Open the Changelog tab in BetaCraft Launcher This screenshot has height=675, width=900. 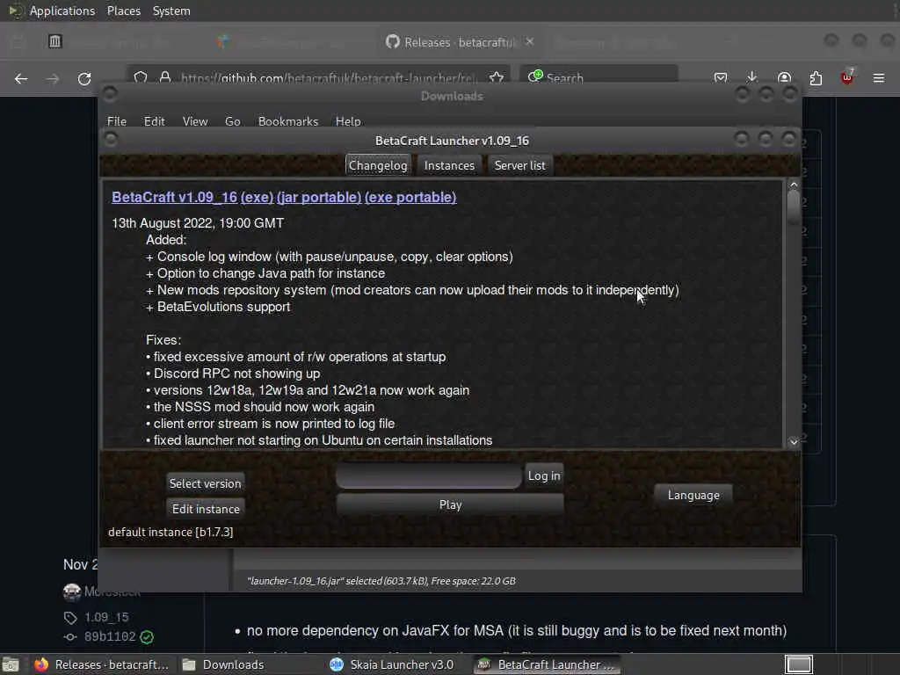[x=378, y=165]
